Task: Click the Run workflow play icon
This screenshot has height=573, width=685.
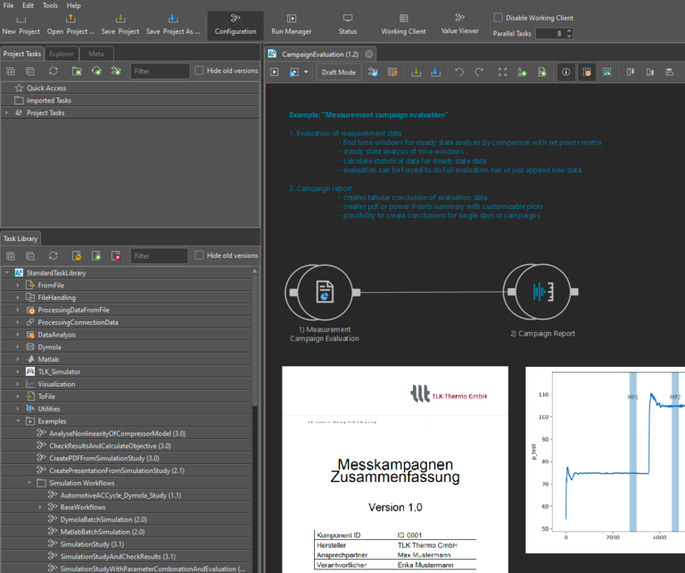Action: (276, 72)
